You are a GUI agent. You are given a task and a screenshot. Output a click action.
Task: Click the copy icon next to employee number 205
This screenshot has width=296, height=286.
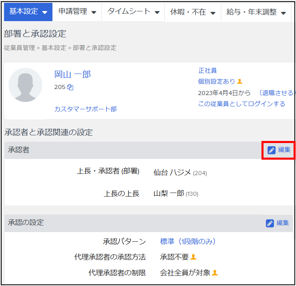[x=70, y=87]
